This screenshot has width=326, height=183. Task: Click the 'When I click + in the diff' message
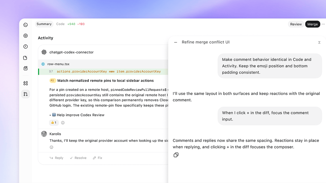(x=270, y=116)
